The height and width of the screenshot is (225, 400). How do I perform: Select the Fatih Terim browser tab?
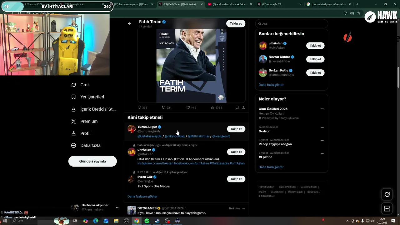tap(180, 4)
